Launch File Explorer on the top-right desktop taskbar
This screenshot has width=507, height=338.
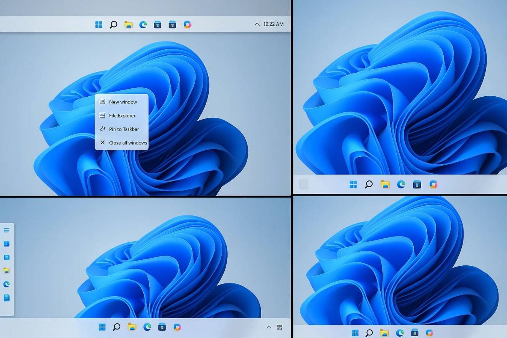[385, 184]
